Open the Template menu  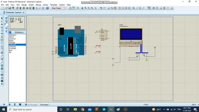(x=54, y=5)
